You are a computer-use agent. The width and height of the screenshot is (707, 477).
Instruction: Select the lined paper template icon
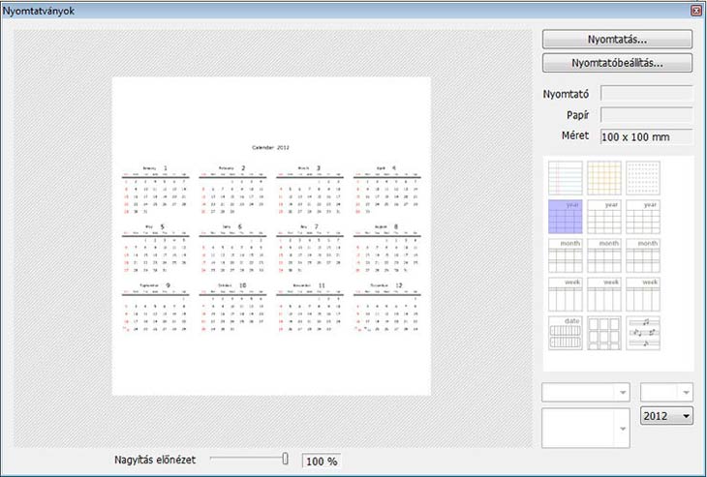point(565,177)
